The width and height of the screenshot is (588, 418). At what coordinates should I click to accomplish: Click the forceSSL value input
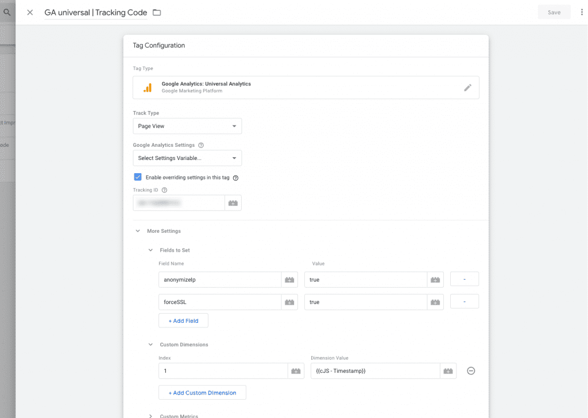pyautogui.click(x=366, y=302)
